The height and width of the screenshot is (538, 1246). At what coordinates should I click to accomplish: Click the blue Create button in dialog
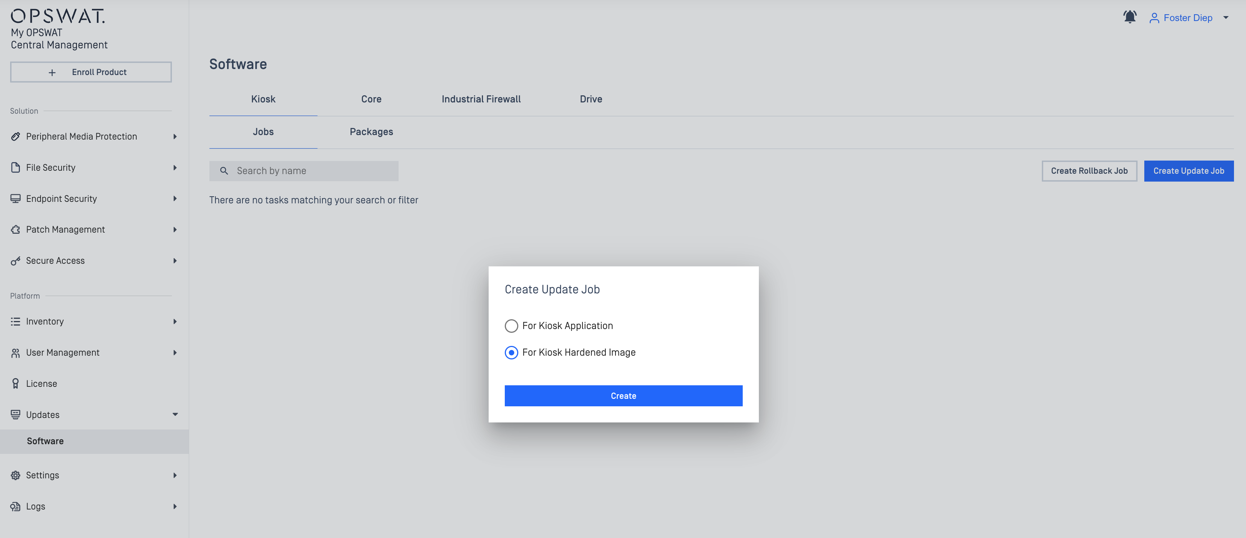pos(623,395)
